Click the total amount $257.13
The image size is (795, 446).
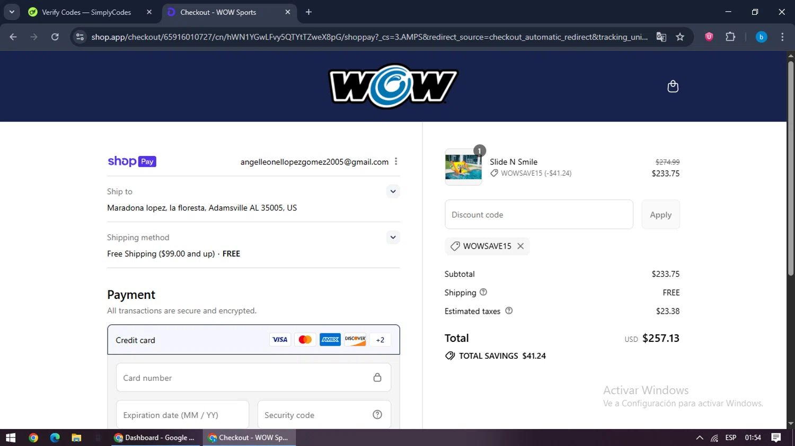(x=661, y=338)
